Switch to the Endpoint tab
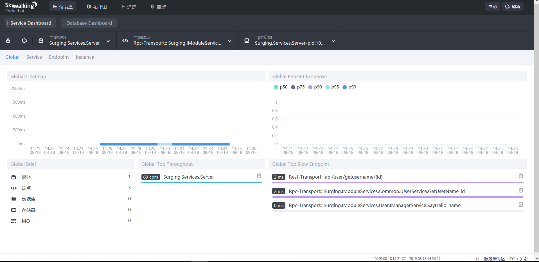 (x=59, y=57)
